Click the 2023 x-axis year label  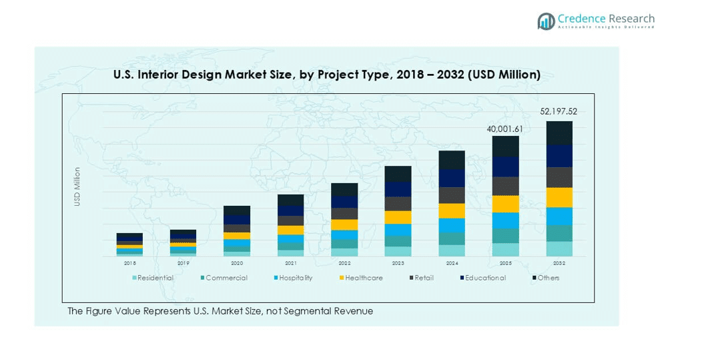point(398,263)
